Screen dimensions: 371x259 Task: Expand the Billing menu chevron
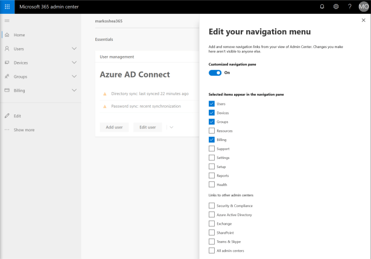[x=74, y=90]
